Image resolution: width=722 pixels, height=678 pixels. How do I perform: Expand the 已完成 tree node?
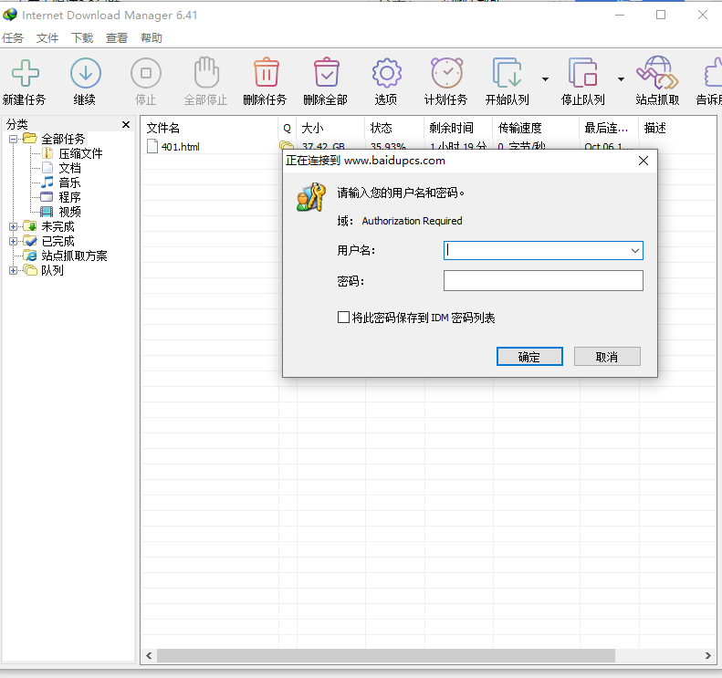13,241
